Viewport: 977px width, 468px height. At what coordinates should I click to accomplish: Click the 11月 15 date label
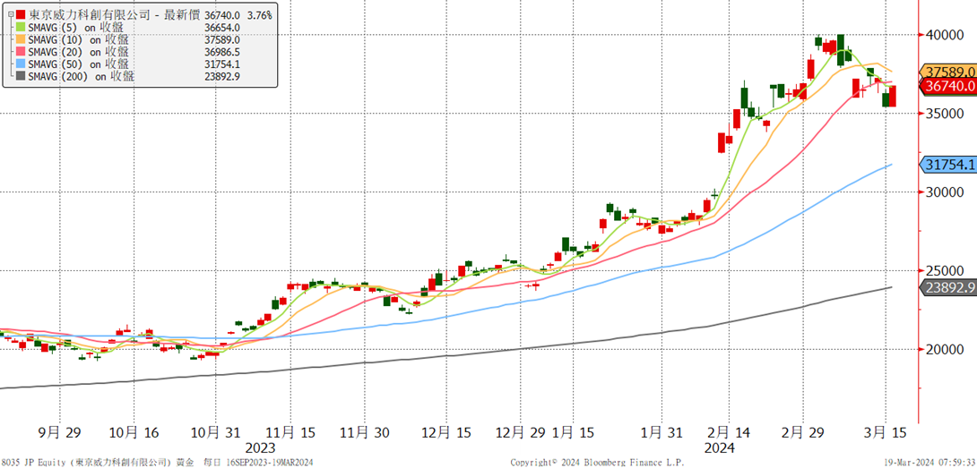point(290,432)
